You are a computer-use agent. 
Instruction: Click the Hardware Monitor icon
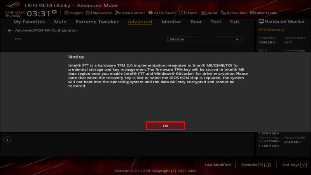point(261,22)
